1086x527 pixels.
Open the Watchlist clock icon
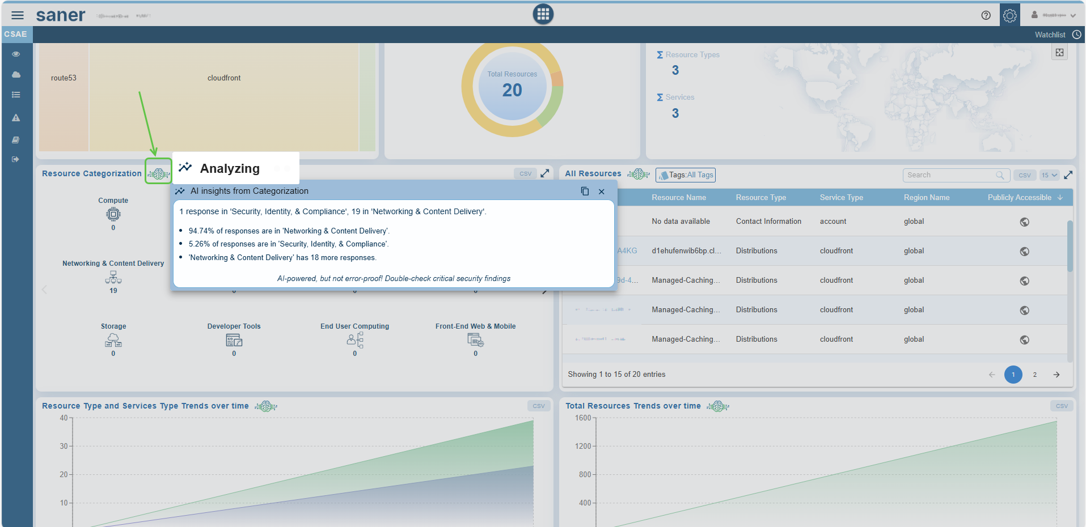(1076, 35)
